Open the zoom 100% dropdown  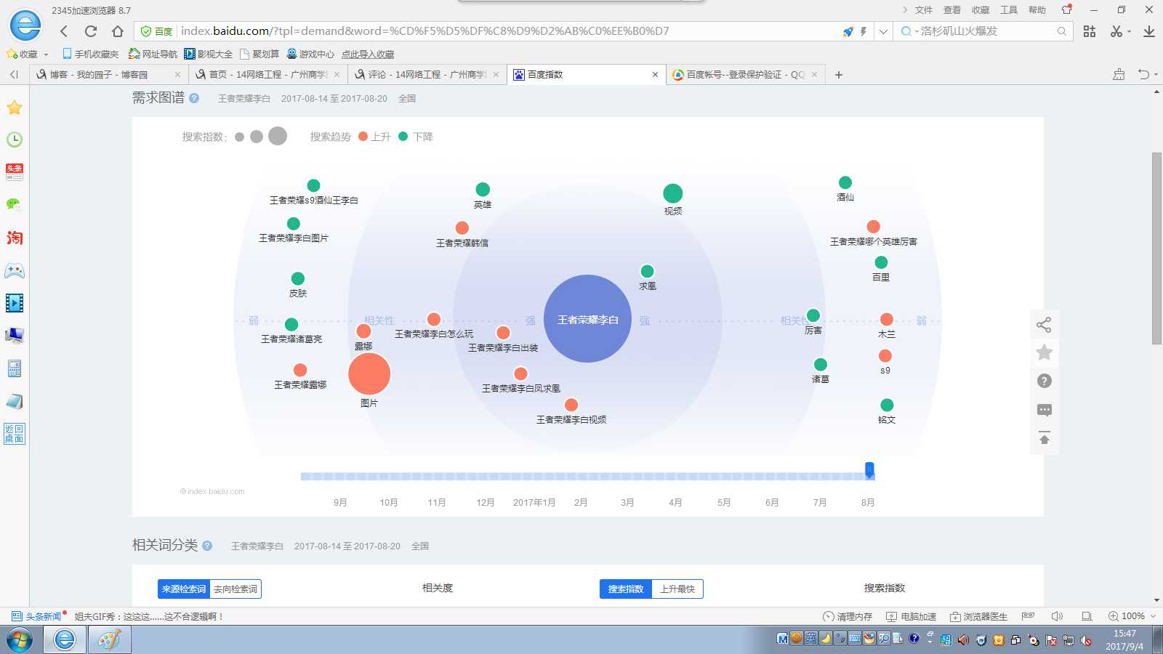(x=1153, y=616)
